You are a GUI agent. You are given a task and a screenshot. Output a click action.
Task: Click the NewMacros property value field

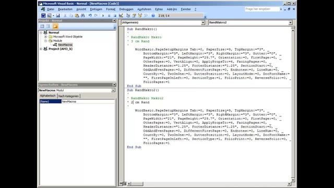88,102
